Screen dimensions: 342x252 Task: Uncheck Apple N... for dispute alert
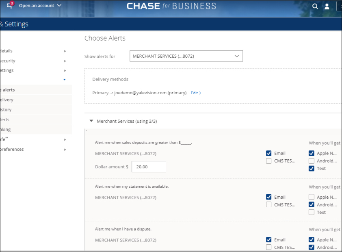point(312,240)
